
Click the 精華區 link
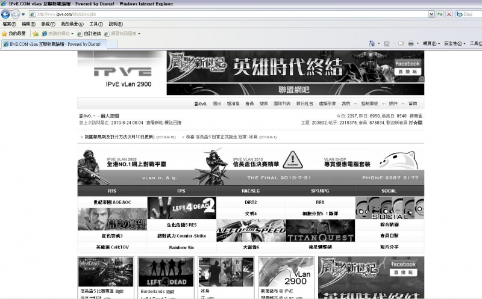pyautogui.click(x=416, y=116)
